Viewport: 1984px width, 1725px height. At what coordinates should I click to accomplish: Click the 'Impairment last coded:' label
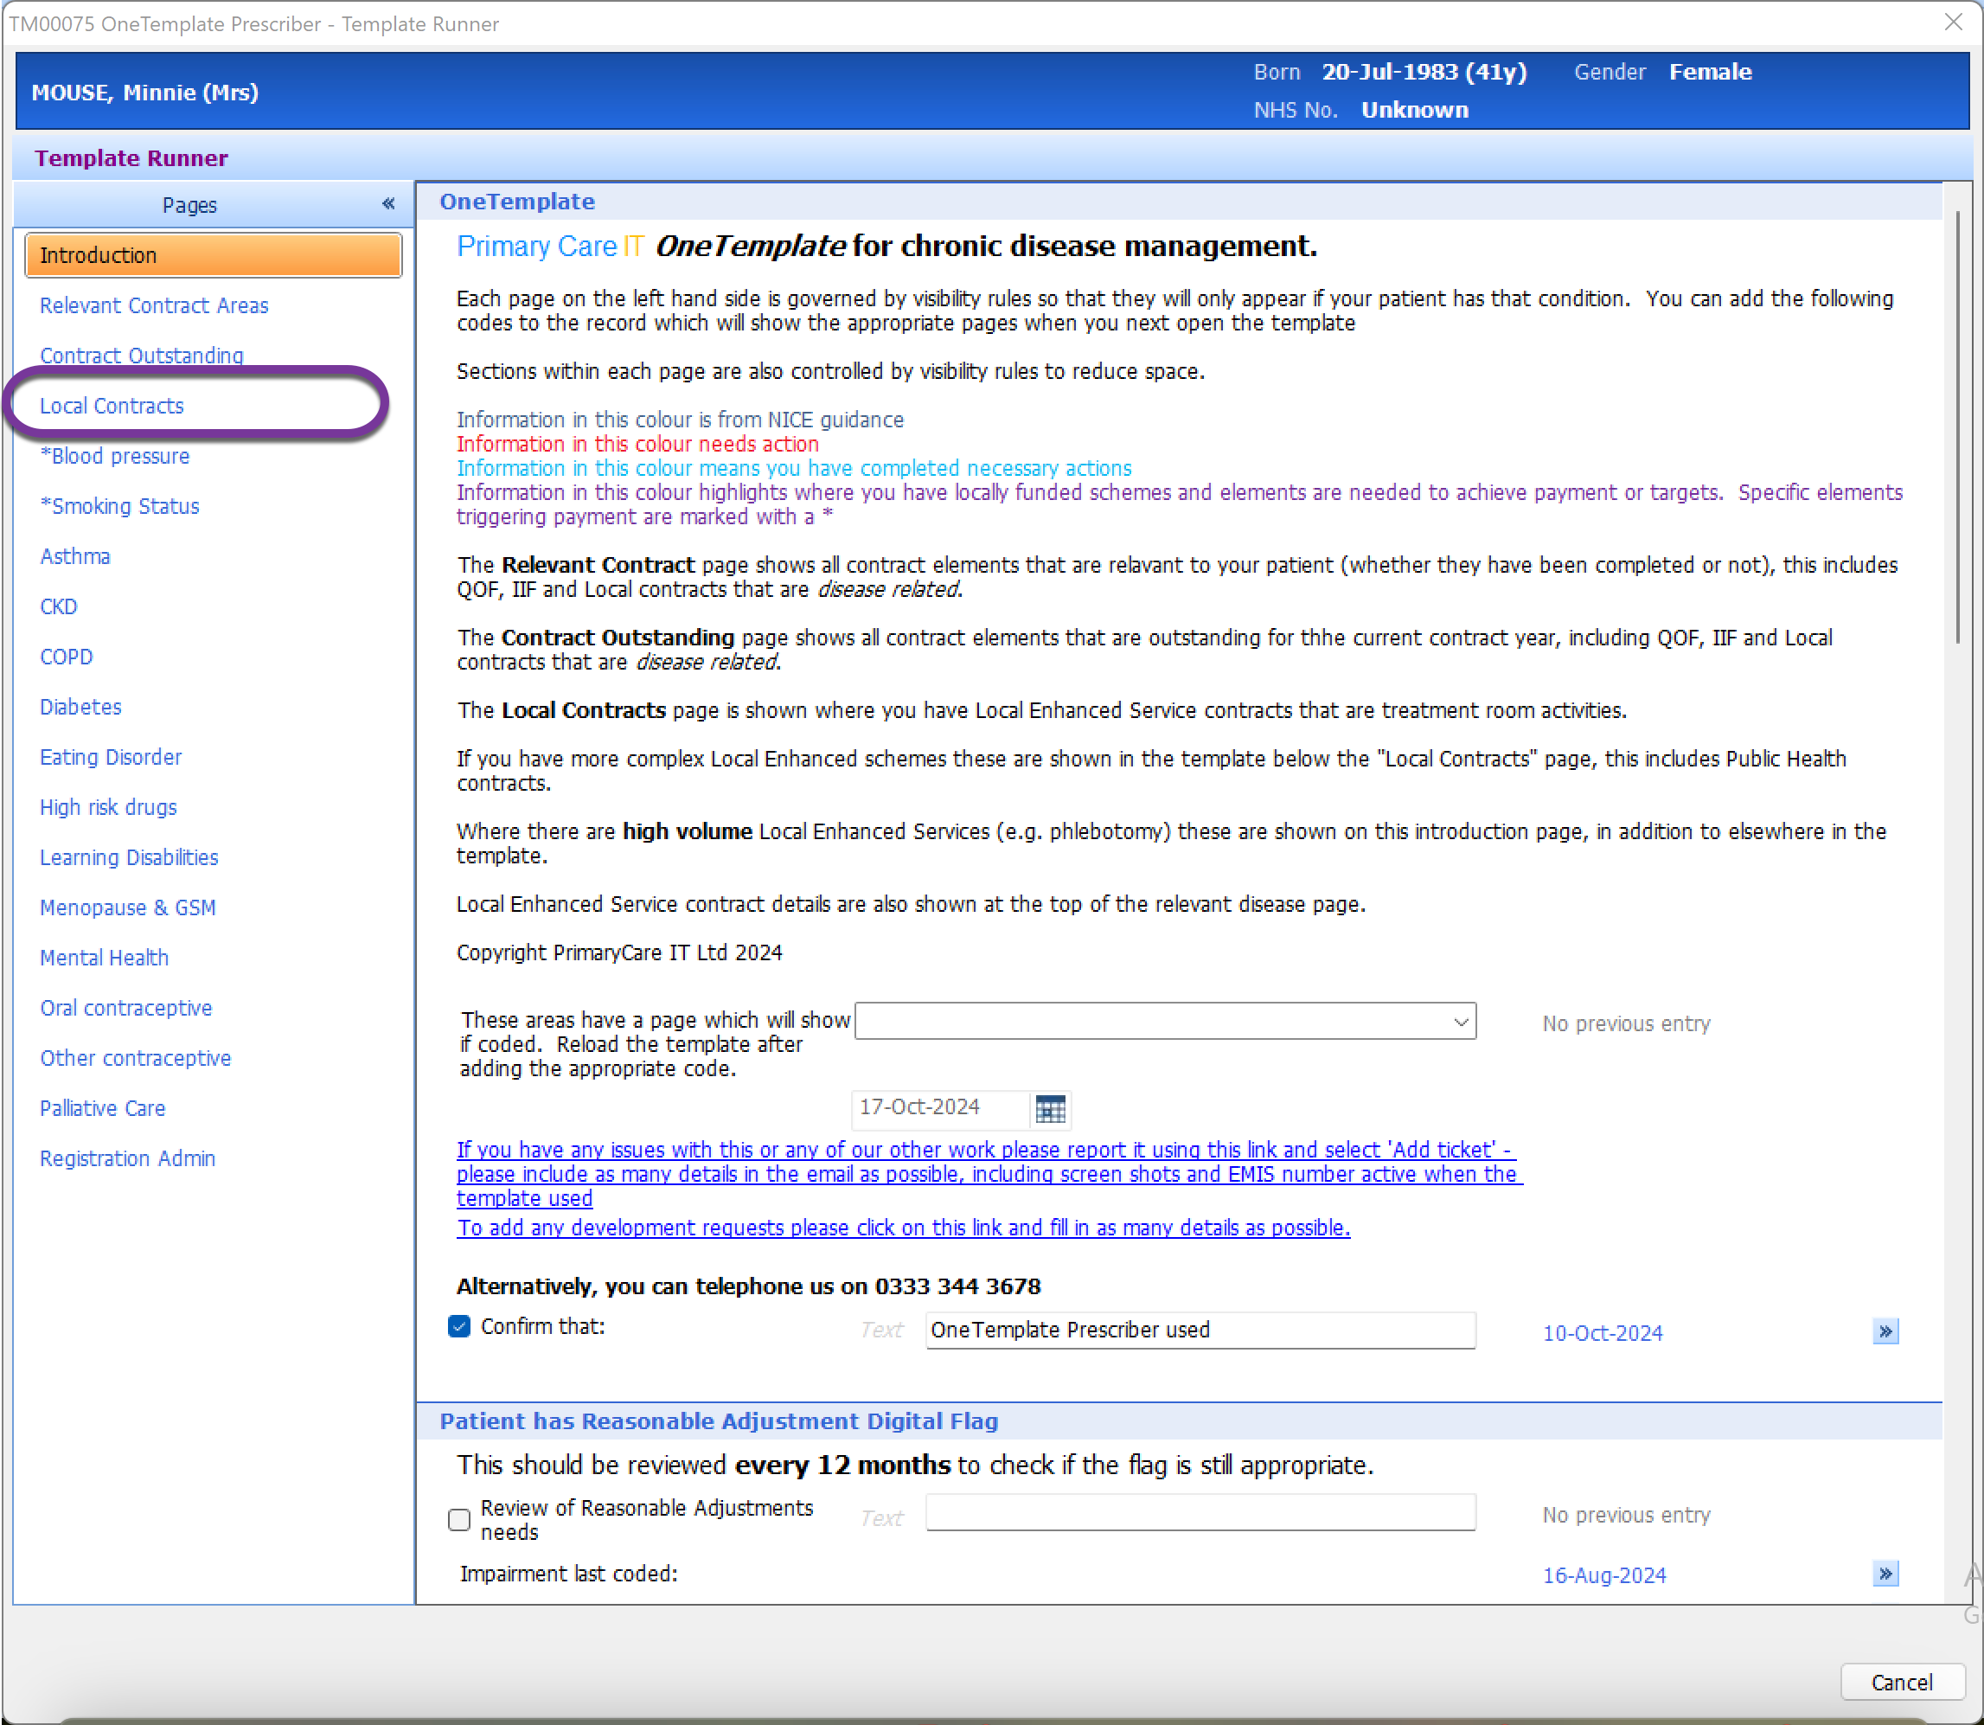click(567, 1574)
